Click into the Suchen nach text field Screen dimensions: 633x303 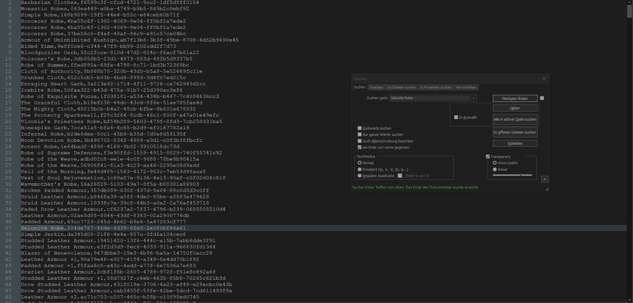(x=430, y=98)
